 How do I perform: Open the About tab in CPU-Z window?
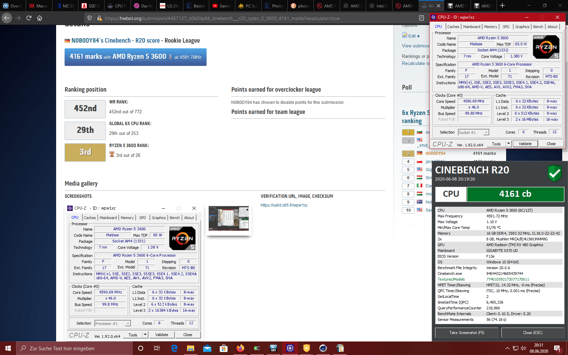552,27
